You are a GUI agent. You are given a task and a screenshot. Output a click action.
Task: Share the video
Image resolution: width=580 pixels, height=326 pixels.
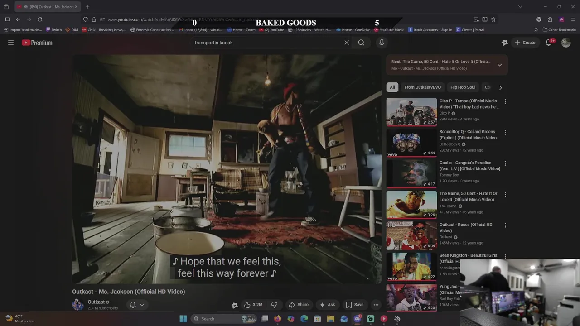299,305
